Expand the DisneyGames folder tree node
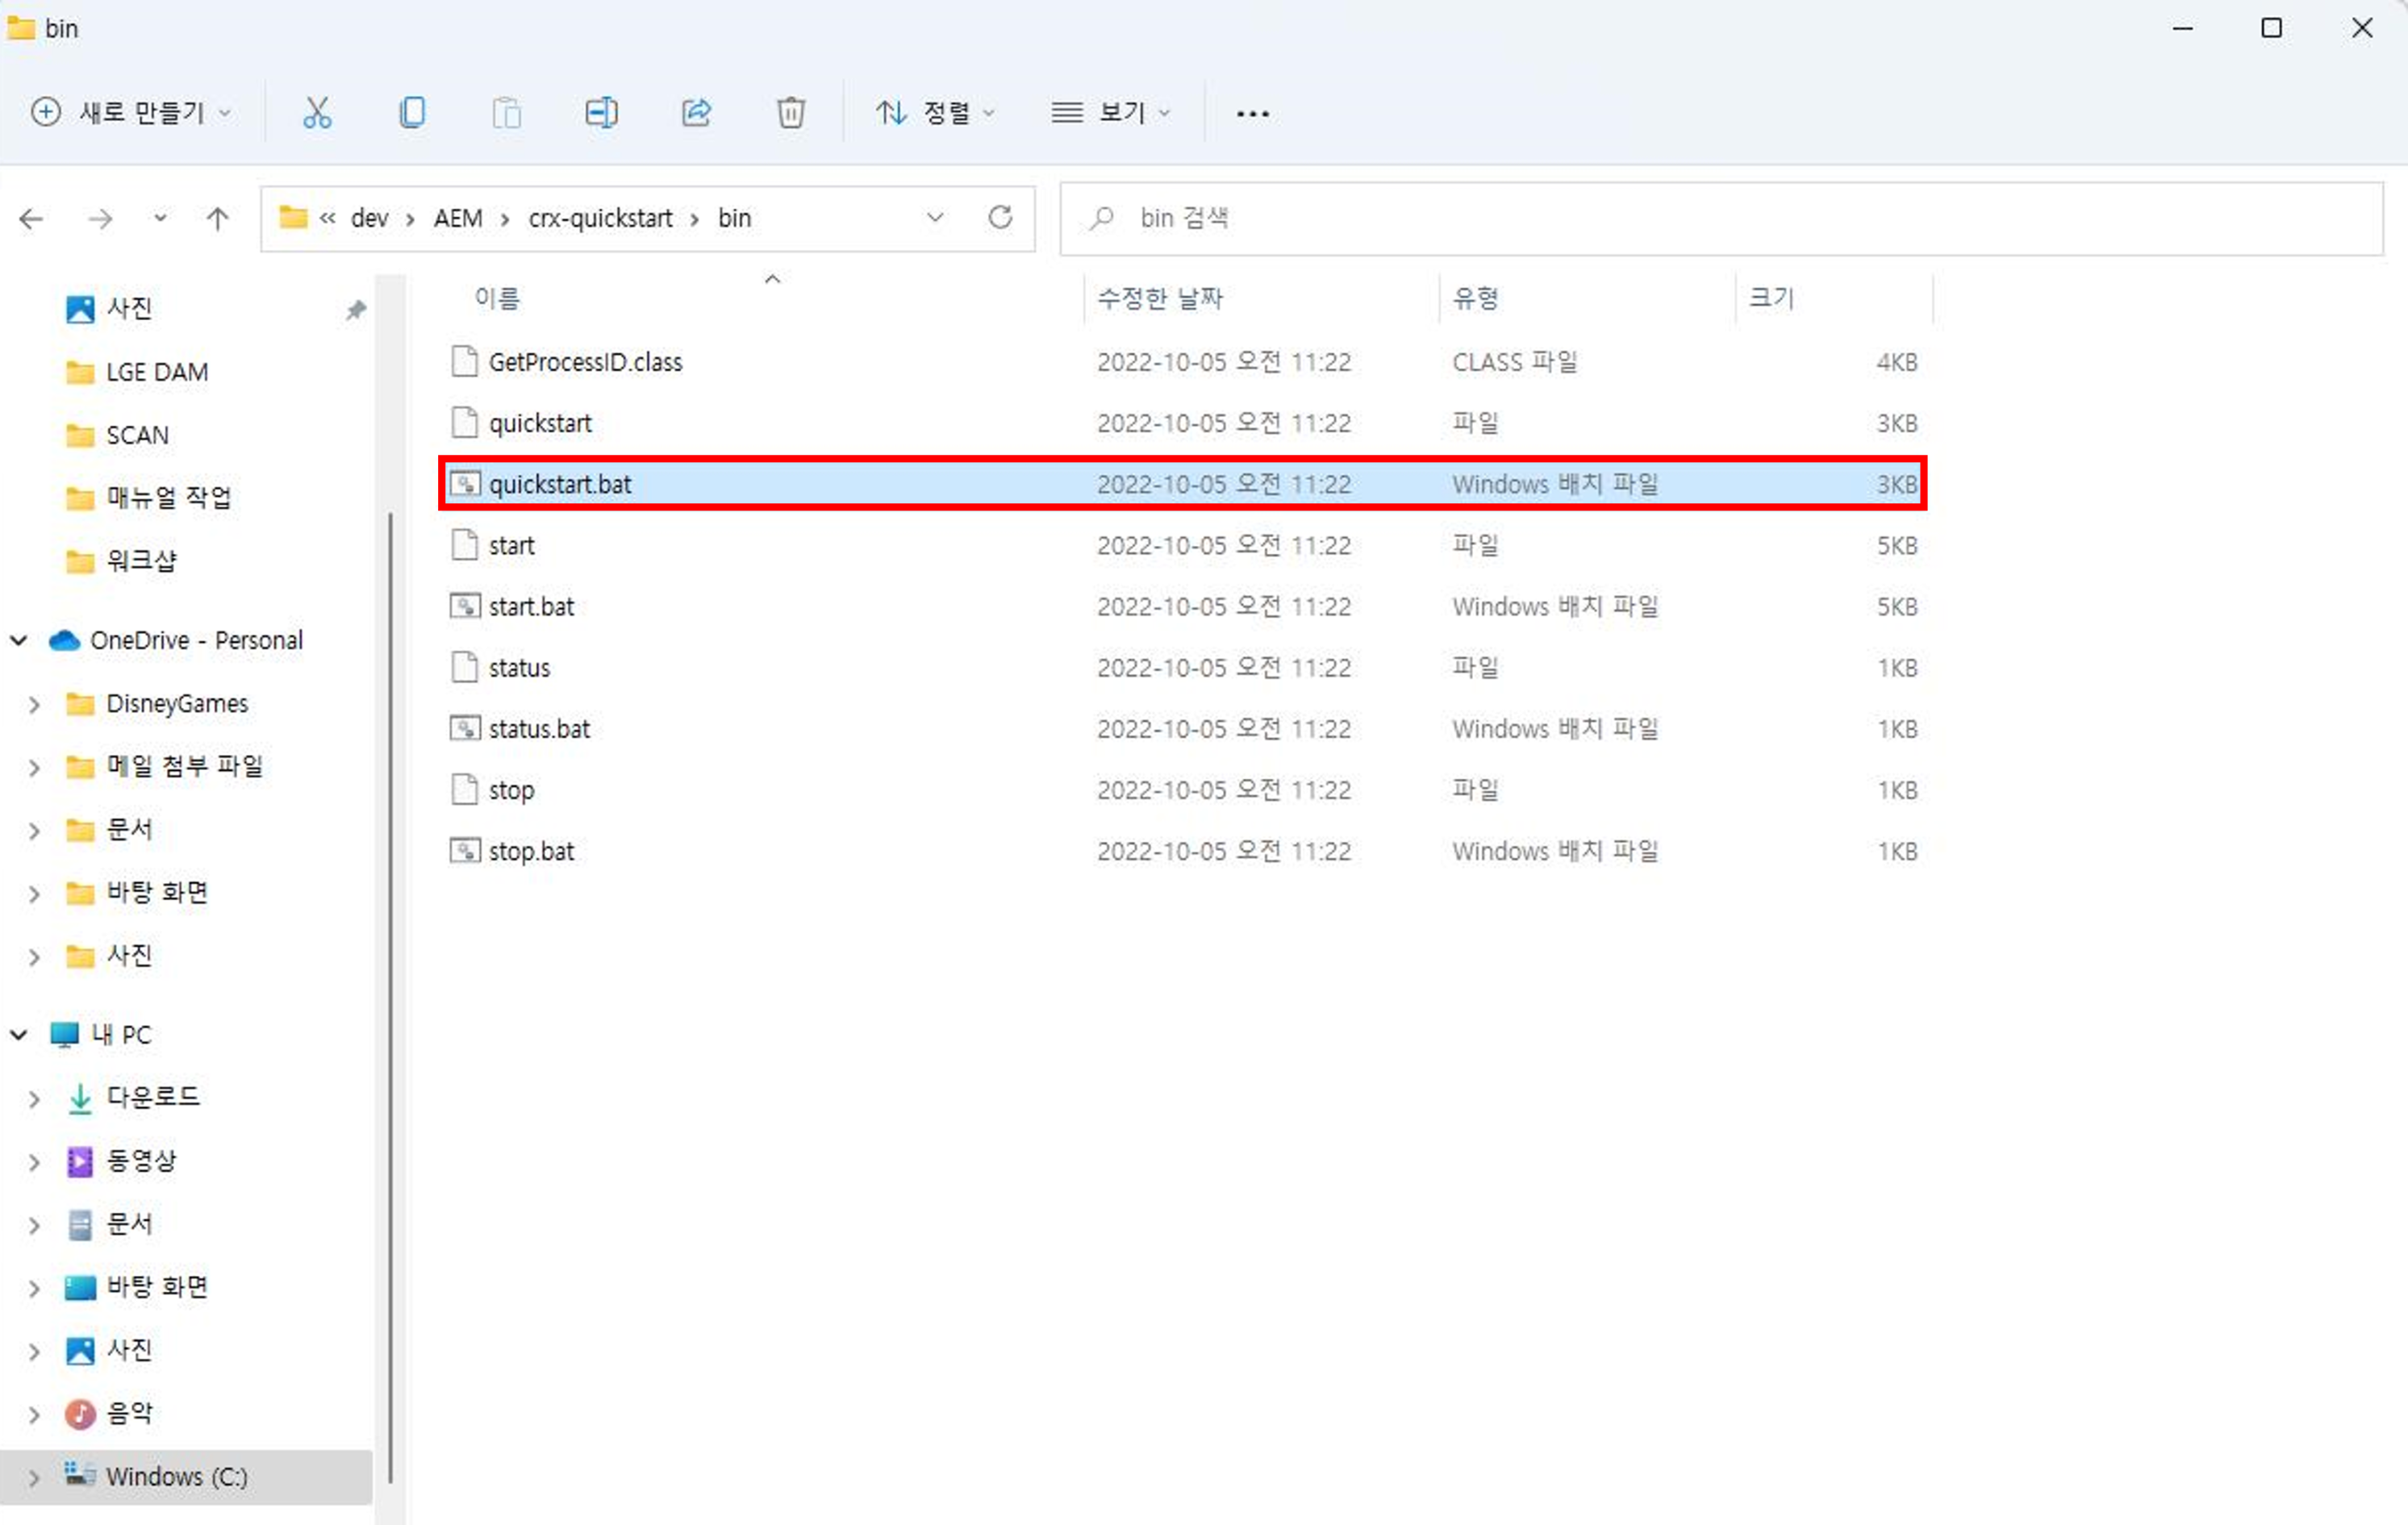Screen dimensions: 2408x1525 coord(34,704)
